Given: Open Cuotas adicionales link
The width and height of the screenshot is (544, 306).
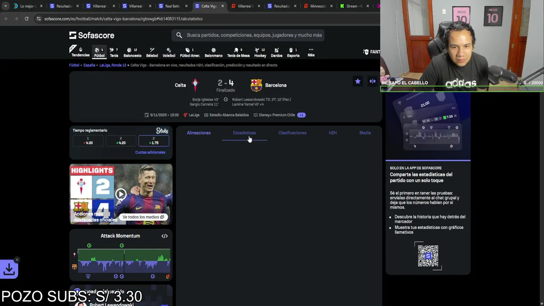Looking at the screenshot, I should tap(150, 152).
